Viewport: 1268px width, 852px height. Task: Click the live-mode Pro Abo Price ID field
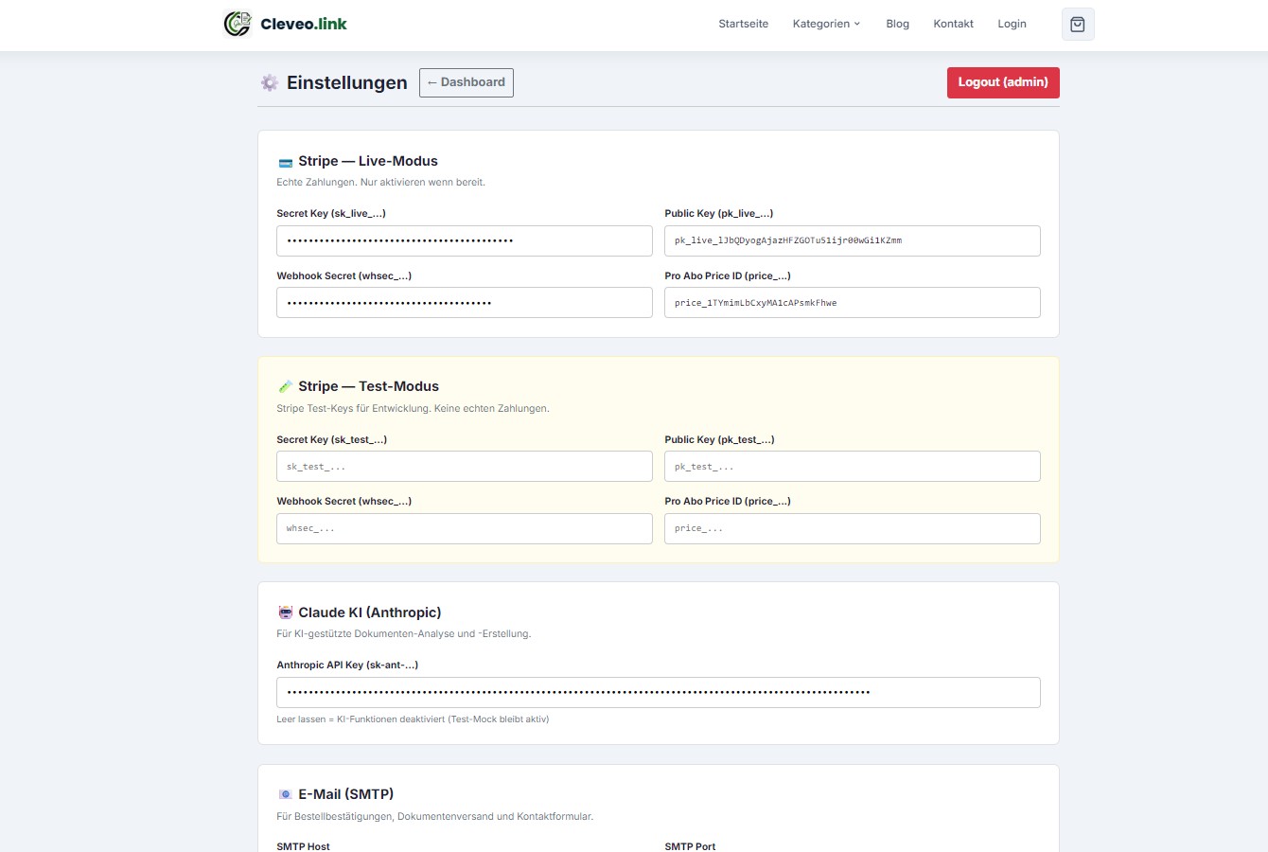[x=853, y=303]
